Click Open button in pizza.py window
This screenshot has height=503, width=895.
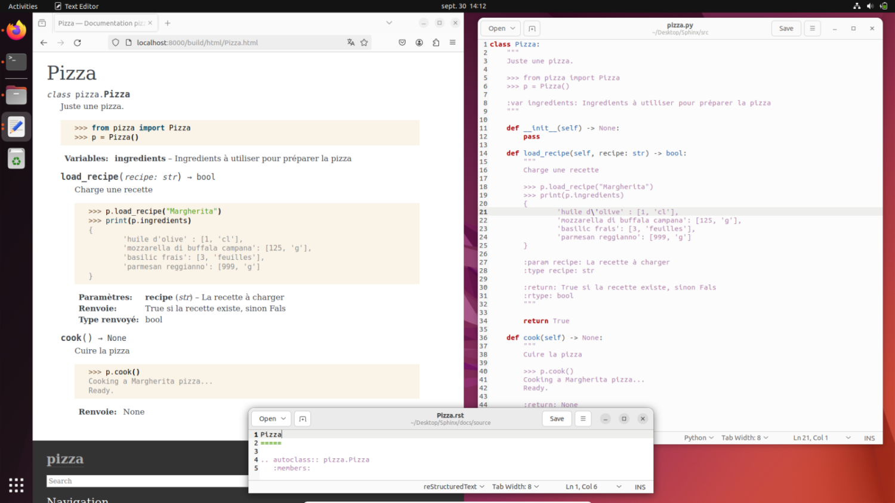coord(496,28)
